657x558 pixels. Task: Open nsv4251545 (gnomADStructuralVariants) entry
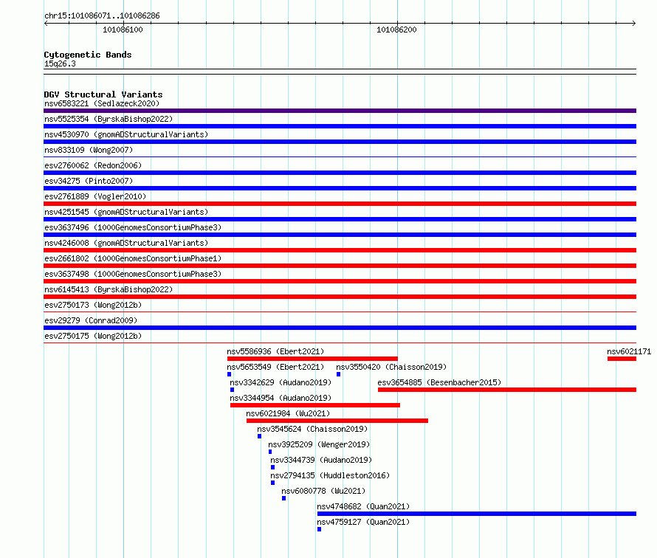[x=126, y=212]
